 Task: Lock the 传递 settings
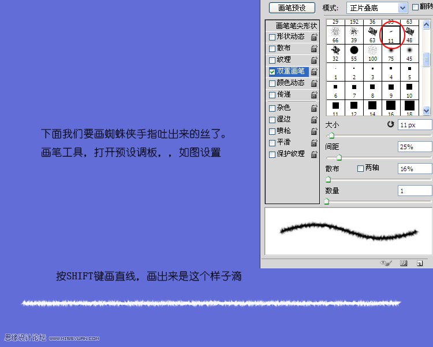314,95
